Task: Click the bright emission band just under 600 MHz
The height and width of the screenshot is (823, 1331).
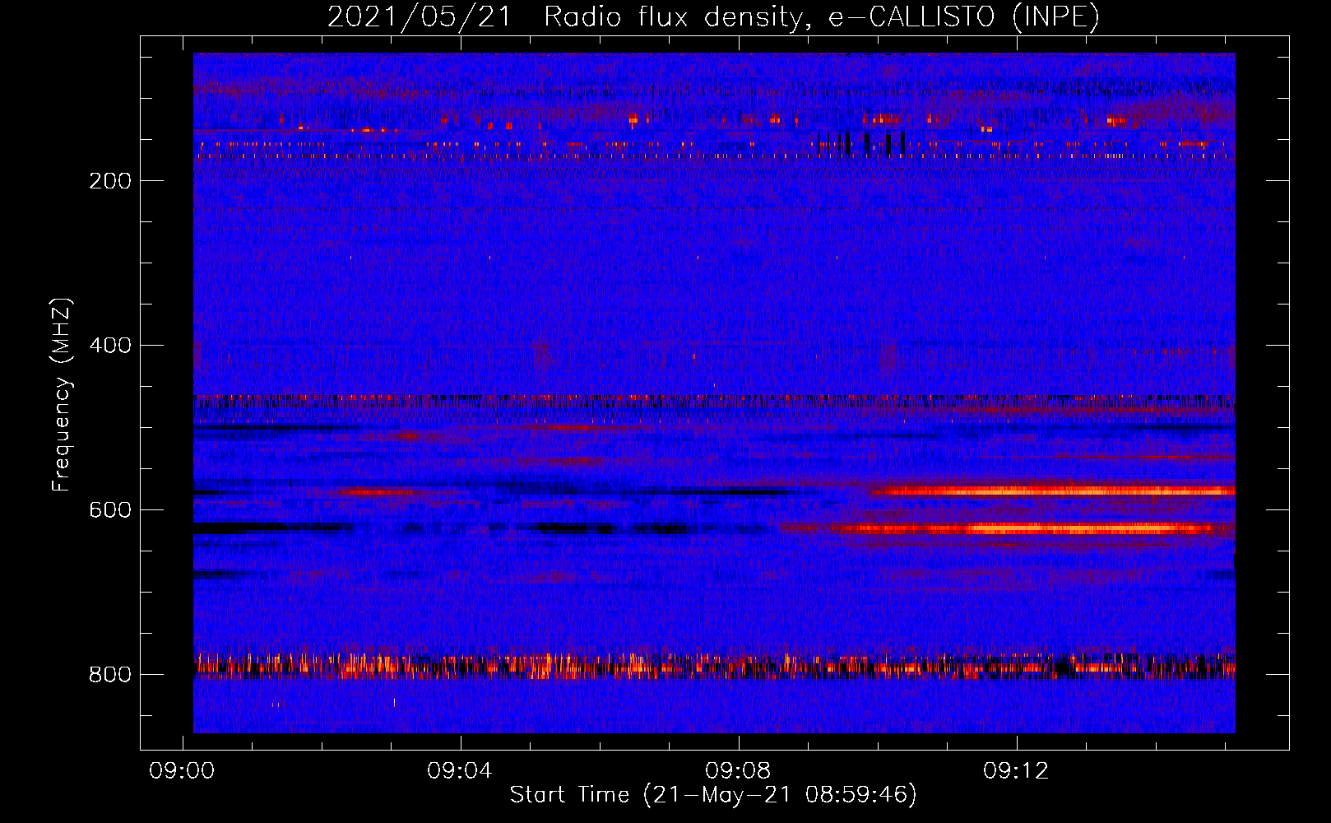Action: [x=1053, y=491]
